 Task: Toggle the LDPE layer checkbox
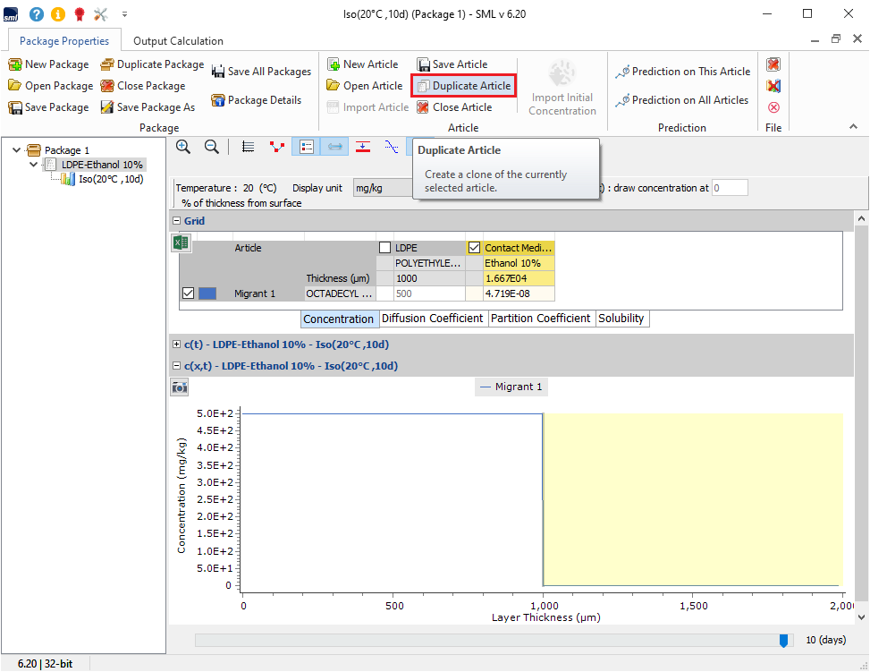pos(384,248)
